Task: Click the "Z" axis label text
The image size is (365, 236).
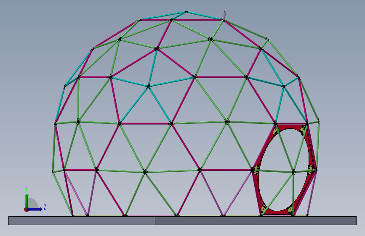Action: [x=45, y=207]
